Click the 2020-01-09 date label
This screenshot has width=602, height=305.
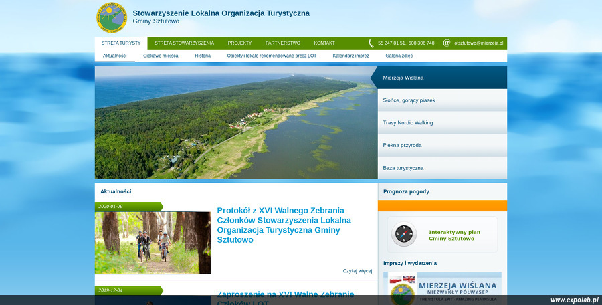click(110, 207)
